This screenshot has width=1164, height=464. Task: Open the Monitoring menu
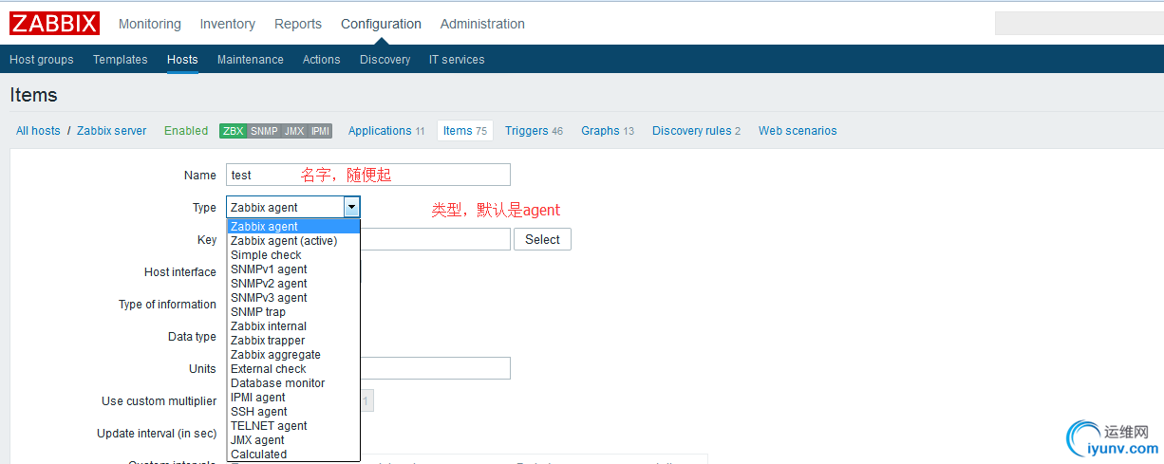(x=150, y=24)
